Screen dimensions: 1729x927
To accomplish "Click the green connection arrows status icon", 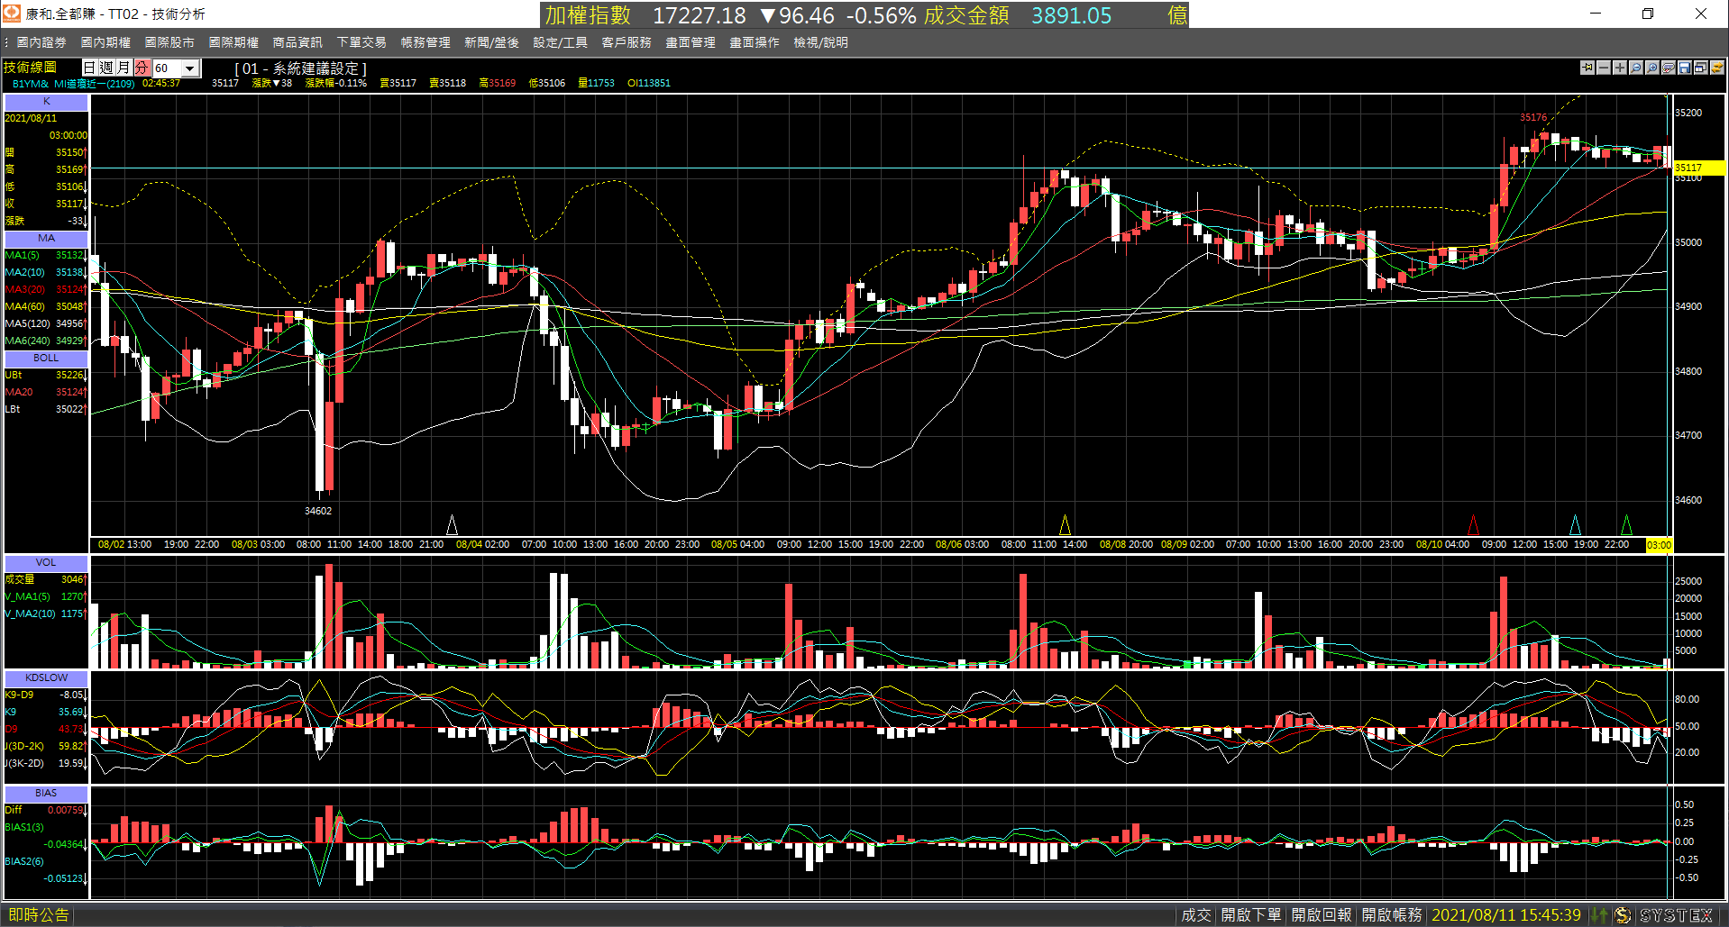I will [x=1600, y=915].
